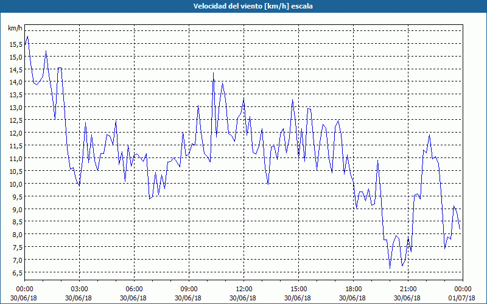This screenshot has height=304, width=487.
Task: Click the y-axis value '14,0'
Action: tap(16, 83)
